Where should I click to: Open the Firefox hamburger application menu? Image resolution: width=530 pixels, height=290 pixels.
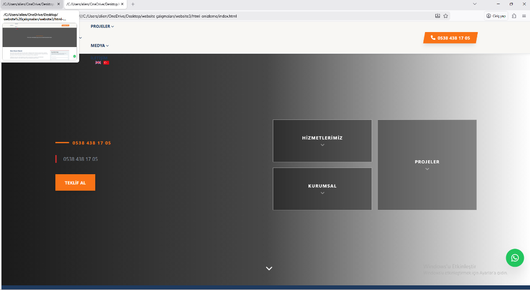tap(524, 16)
